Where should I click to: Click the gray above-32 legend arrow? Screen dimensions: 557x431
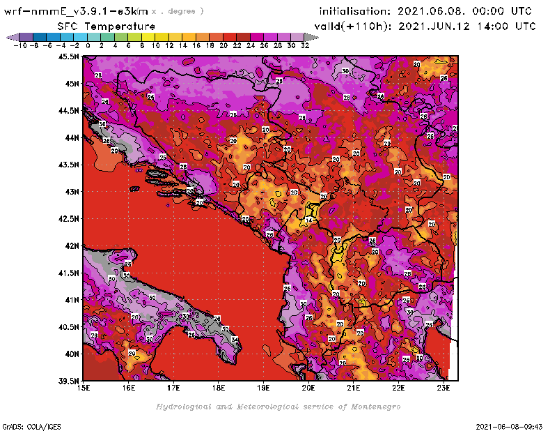pos(311,37)
